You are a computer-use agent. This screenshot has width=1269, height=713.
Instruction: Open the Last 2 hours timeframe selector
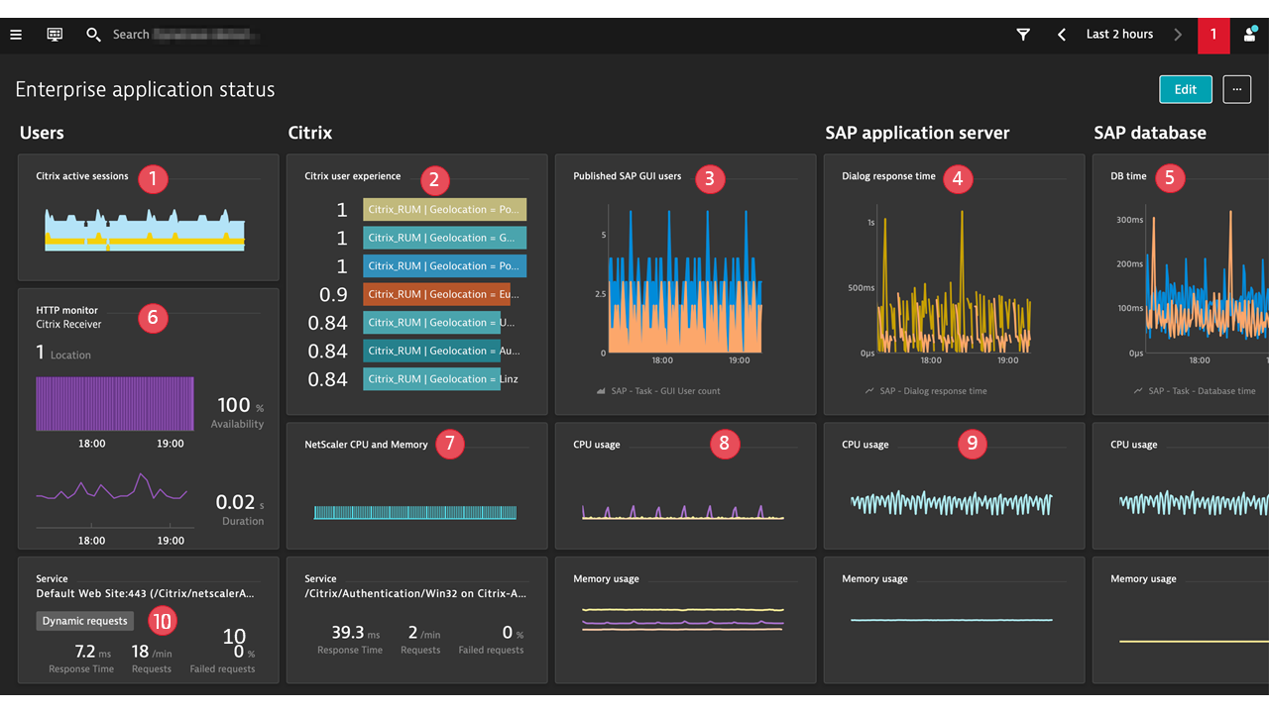coord(1119,35)
